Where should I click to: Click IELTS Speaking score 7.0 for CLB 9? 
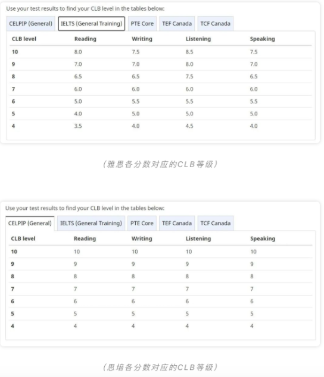coord(254,64)
